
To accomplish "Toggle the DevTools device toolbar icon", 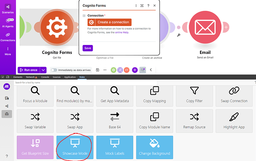I will click(7, 77).
